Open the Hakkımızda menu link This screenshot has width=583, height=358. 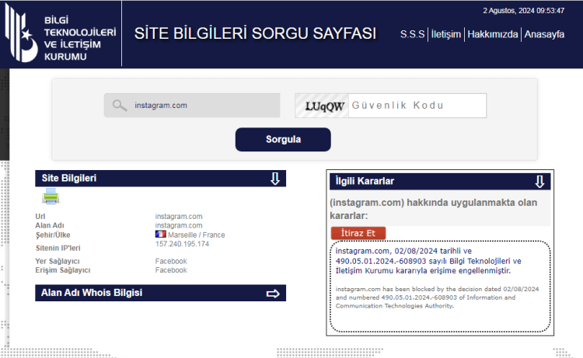[x=492, y=34]
